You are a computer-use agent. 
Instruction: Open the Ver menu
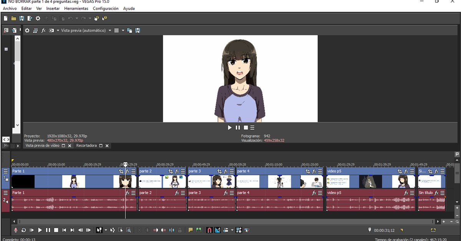39,8
